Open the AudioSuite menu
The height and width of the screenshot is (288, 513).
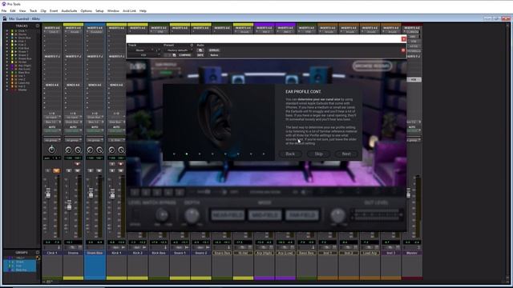click(69, 10)
